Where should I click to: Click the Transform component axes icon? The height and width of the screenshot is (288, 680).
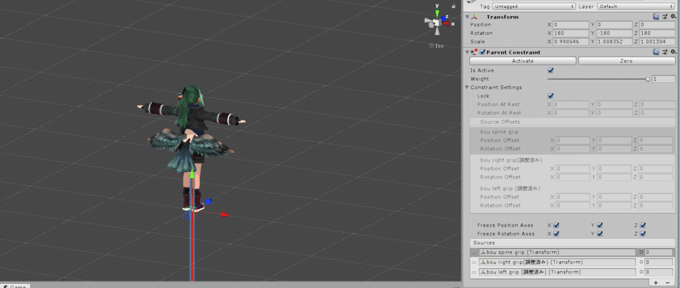click(x=475, y=17)
